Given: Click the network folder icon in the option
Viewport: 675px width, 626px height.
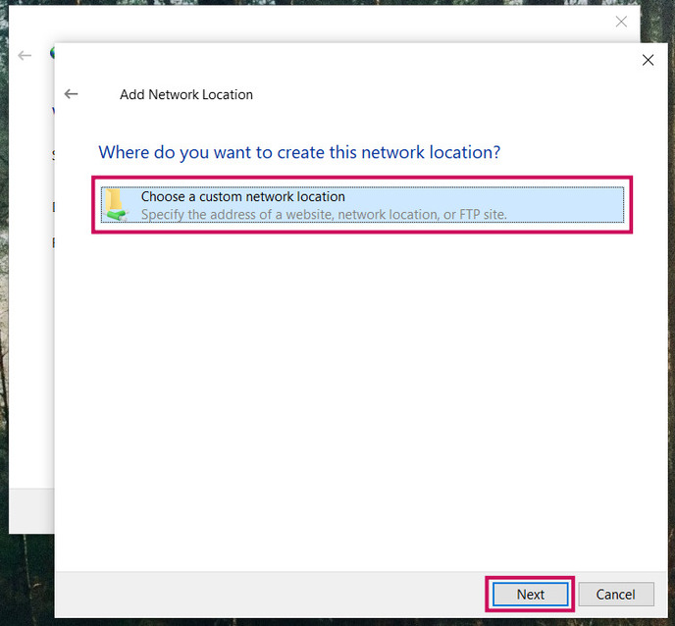Looking at the screenshot, I should coord(116,205).
